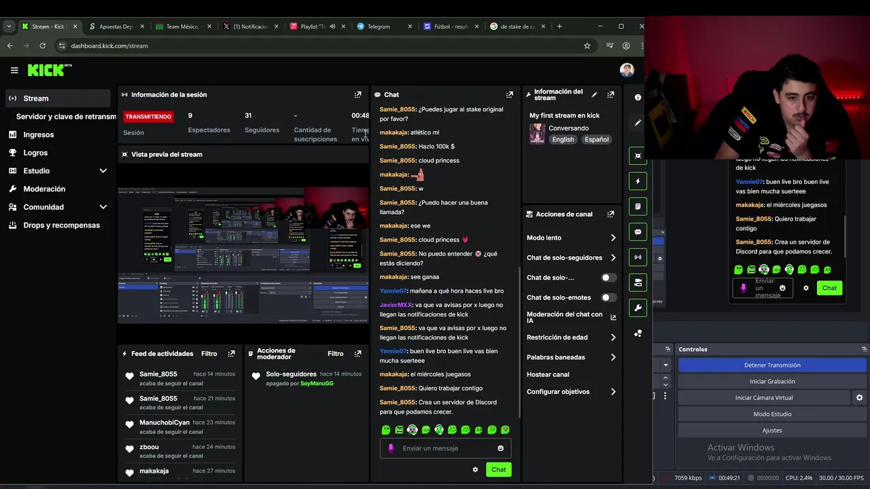Click the screen capture icon in right sidebar
This screenshot has width=870, height=489.
pos(638,156)
